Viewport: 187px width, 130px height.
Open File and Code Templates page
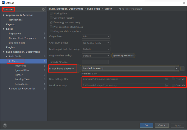tap(22, 38)
